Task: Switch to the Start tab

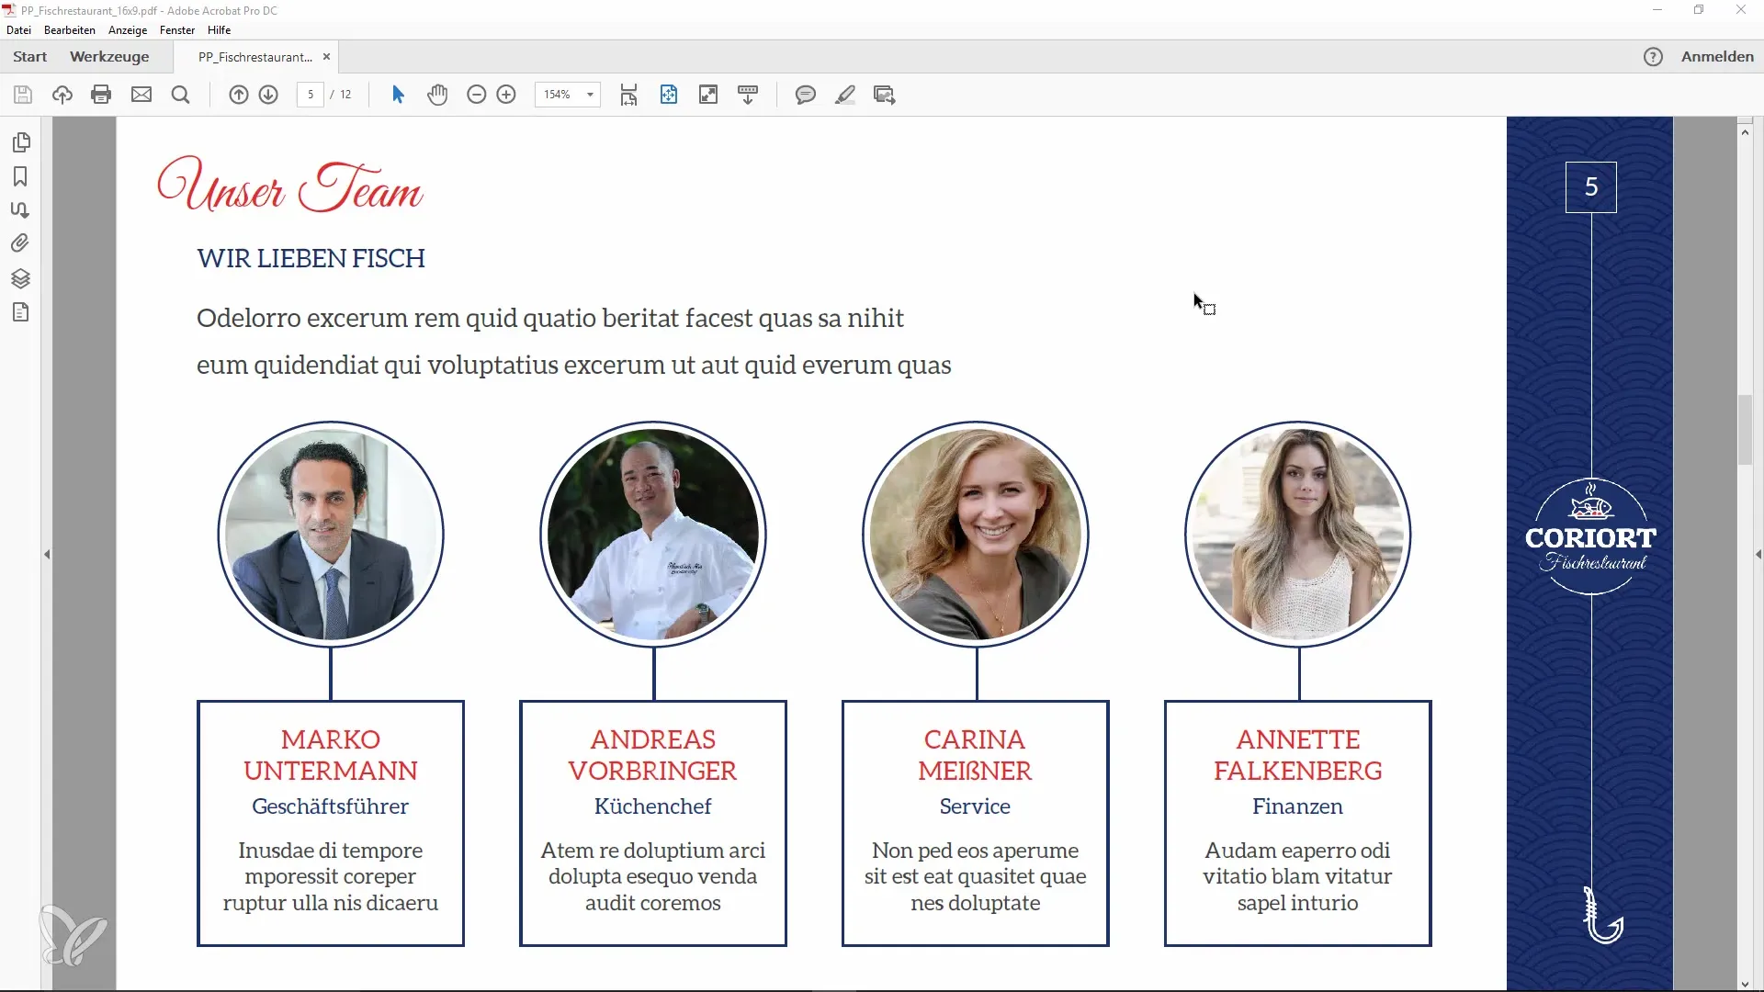Action: (x=30, y=57)
